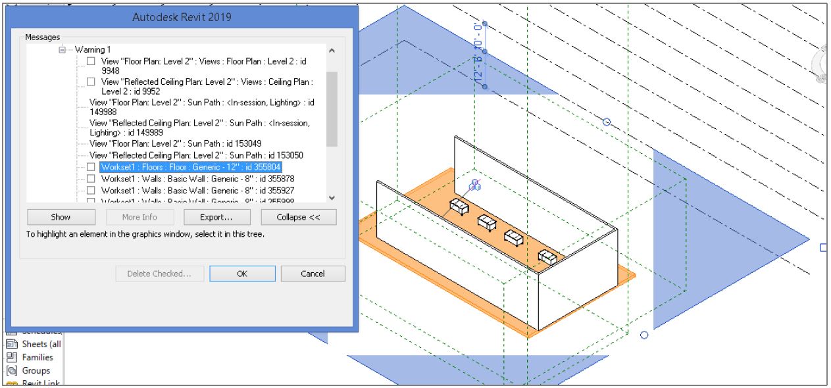Open Families in the Project Browser
This screenshot has width=831, height=388.
click(x=38, y=357)
